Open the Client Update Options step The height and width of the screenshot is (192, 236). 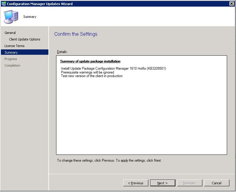25,39
